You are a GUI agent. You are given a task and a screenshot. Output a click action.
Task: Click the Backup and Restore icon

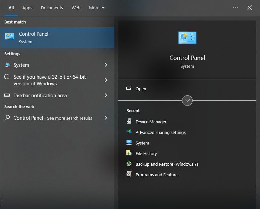[129, 163]
